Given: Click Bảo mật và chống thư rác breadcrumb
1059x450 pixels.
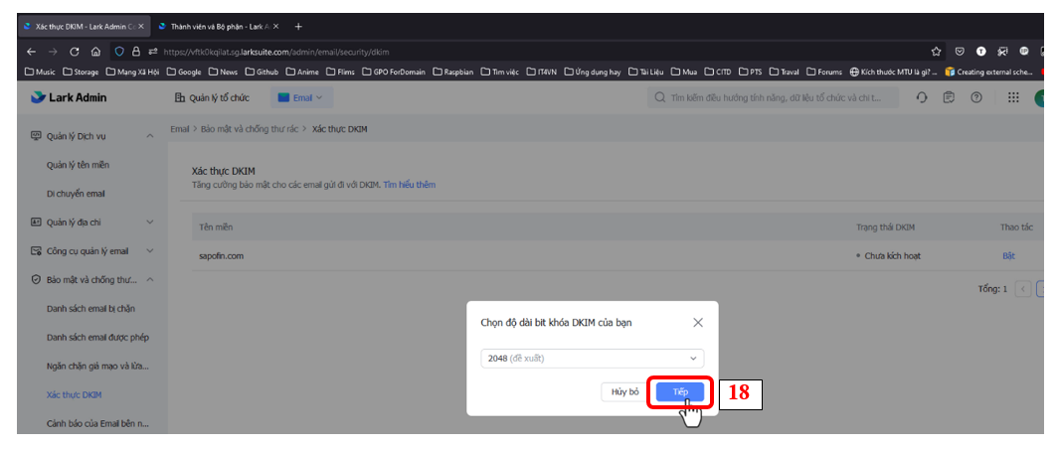Looking at the screenshot, I should click(x=250, y=128).
